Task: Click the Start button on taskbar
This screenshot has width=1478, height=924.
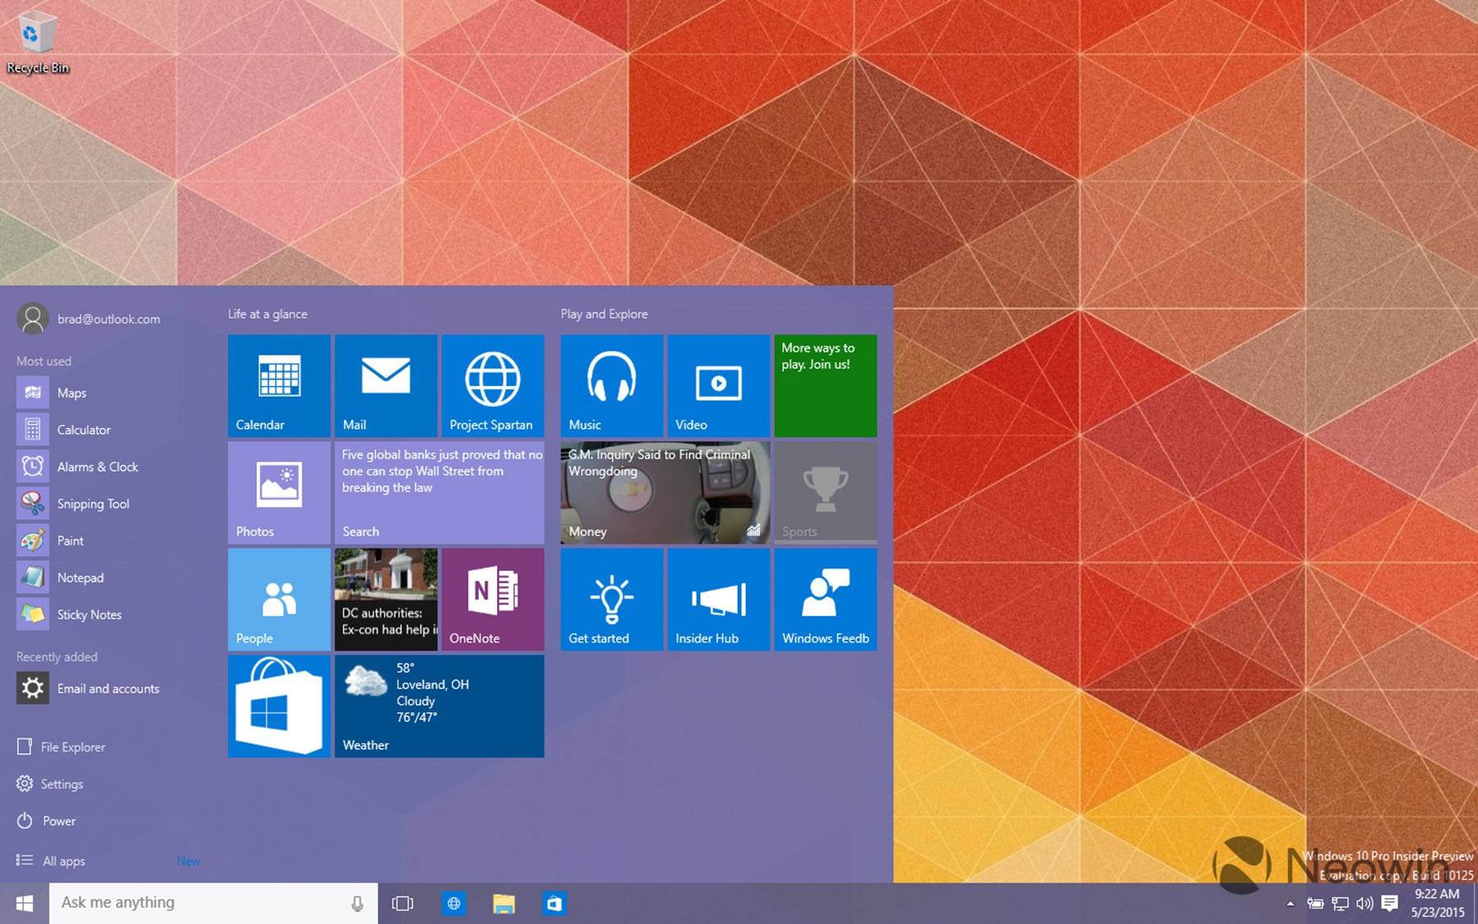Action: [x=25, y=903]
